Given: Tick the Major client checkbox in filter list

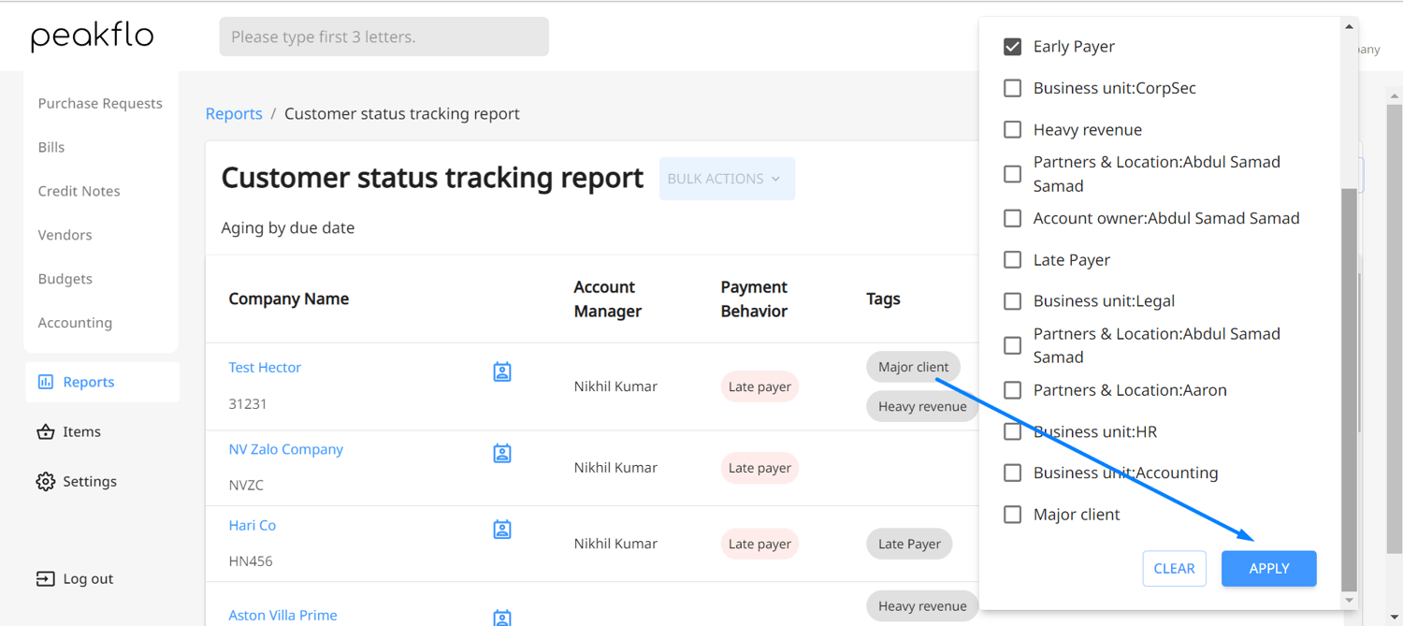Looking at the screenshot, I should coord(1012,514).
